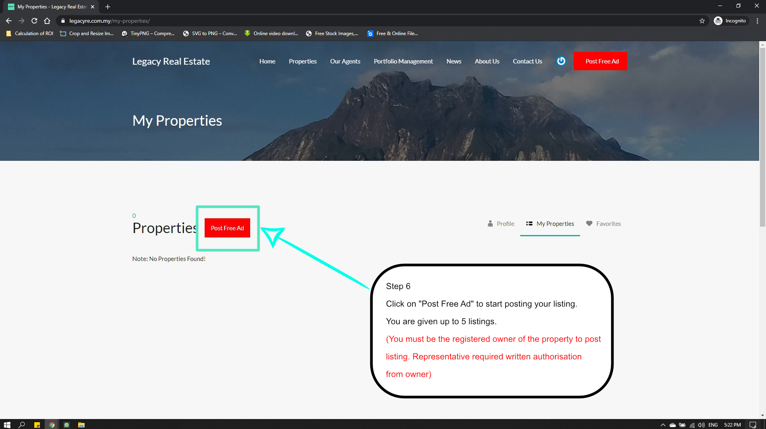The image size is (766, 429).
Task: Click the browser forward arrow
Action: click(x=22, y=21)
